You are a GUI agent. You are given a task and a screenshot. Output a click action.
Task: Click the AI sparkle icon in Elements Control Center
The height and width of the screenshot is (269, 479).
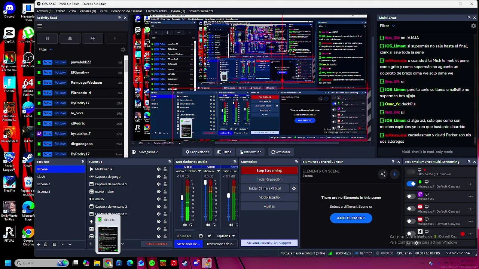click(382, 174)
